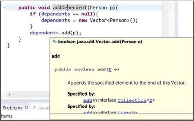Click the 'items' label in Problems view
The image size is (194, 121).
(6, 116)
